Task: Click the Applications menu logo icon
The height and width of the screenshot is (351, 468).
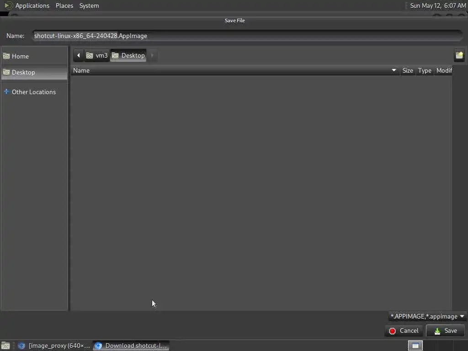Action: click(8, 5)
